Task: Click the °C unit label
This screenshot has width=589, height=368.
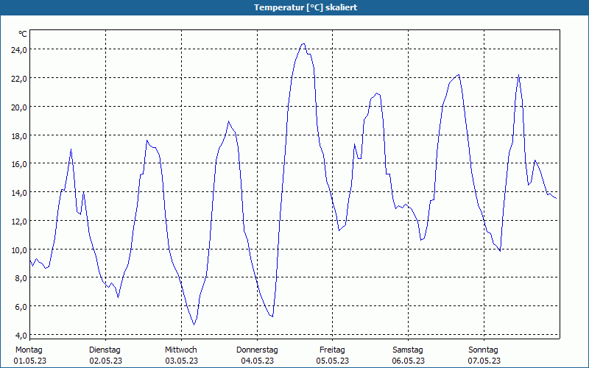Action: coord(23,34)
